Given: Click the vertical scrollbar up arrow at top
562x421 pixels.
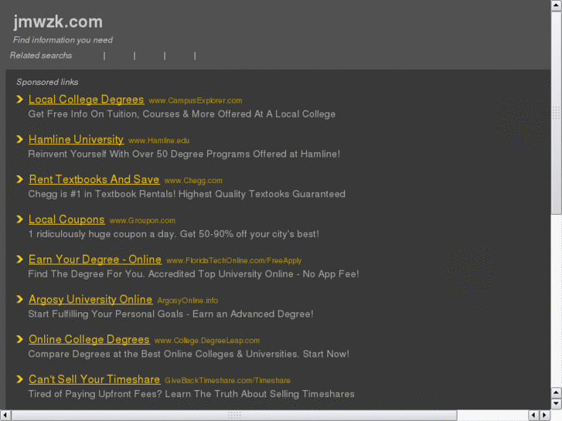Looking at the screenshot, I should (x=557, y=5).
